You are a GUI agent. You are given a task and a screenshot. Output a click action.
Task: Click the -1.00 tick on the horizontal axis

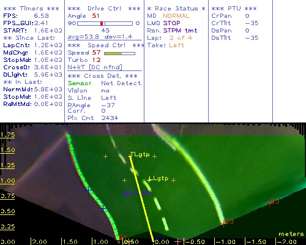tap(225, 242)
